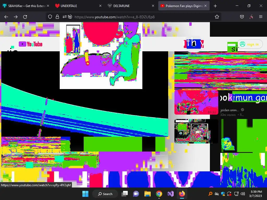Click the YouTube logo

pos(31,44)
